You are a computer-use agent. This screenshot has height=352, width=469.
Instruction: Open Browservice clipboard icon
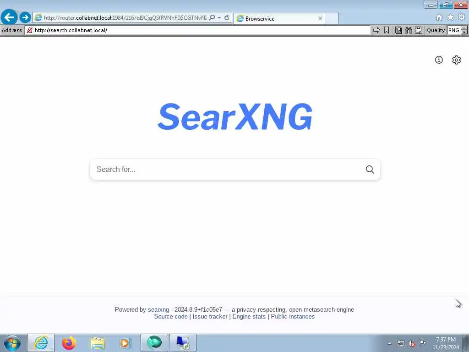pyautogui.click(x=419, y=30)
